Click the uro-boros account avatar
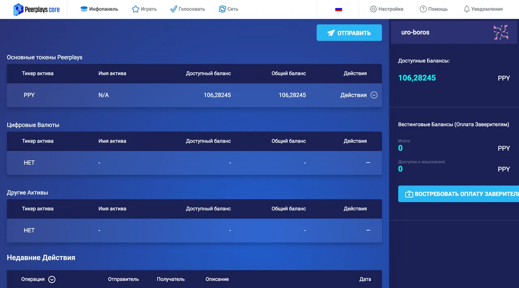 click(x=501, y=32)
